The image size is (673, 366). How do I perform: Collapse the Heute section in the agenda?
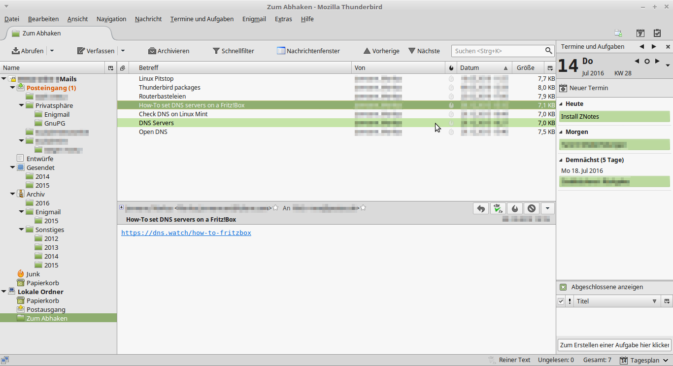561,104
